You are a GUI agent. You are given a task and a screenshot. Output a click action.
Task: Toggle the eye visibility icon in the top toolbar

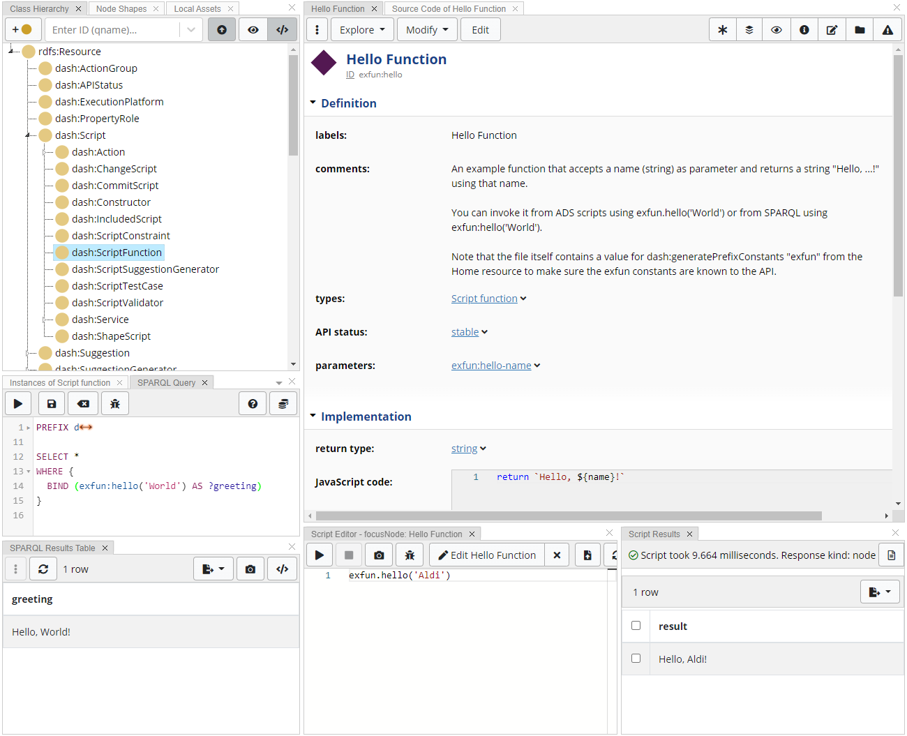777,29
